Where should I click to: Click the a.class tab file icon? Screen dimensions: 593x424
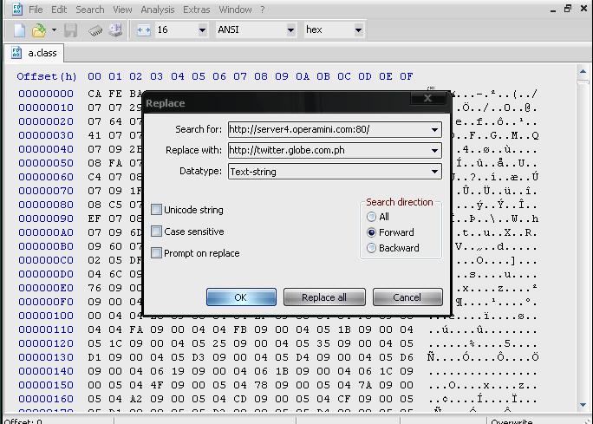[16, 53]
